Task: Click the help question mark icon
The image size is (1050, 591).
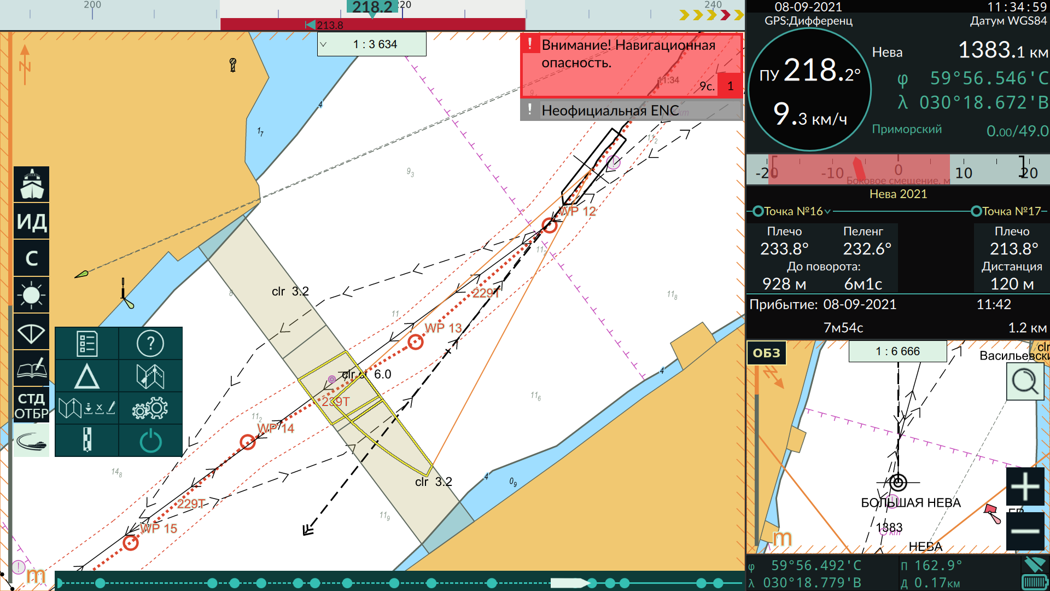Action: click(150, 344)
